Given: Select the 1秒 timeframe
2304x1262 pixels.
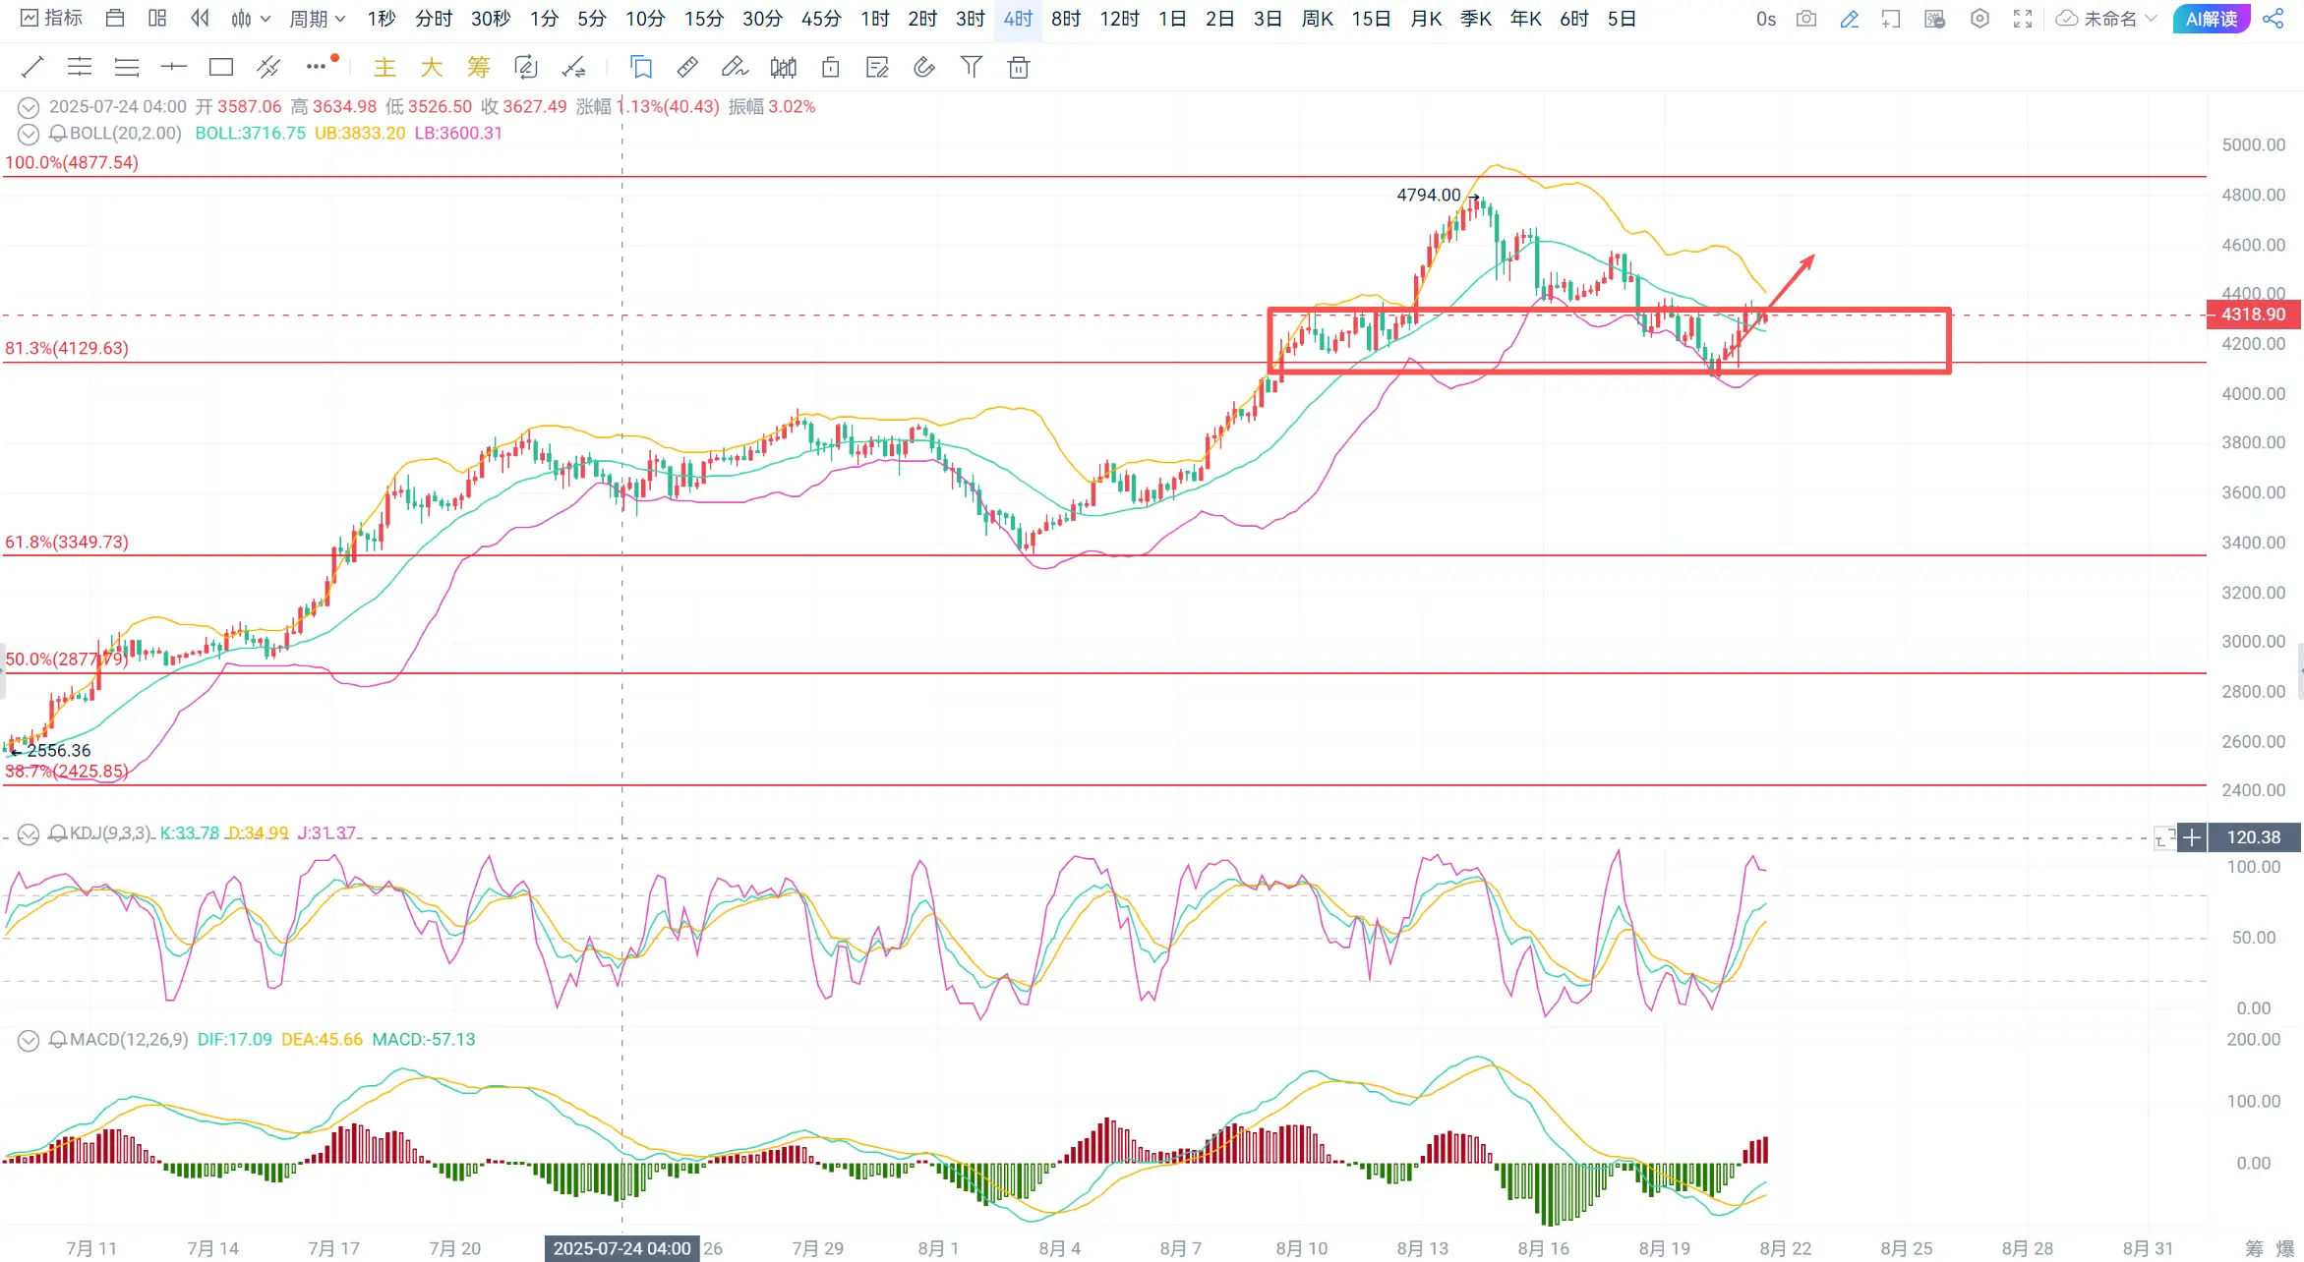Looking at the screenshot, I should [382, 18].
